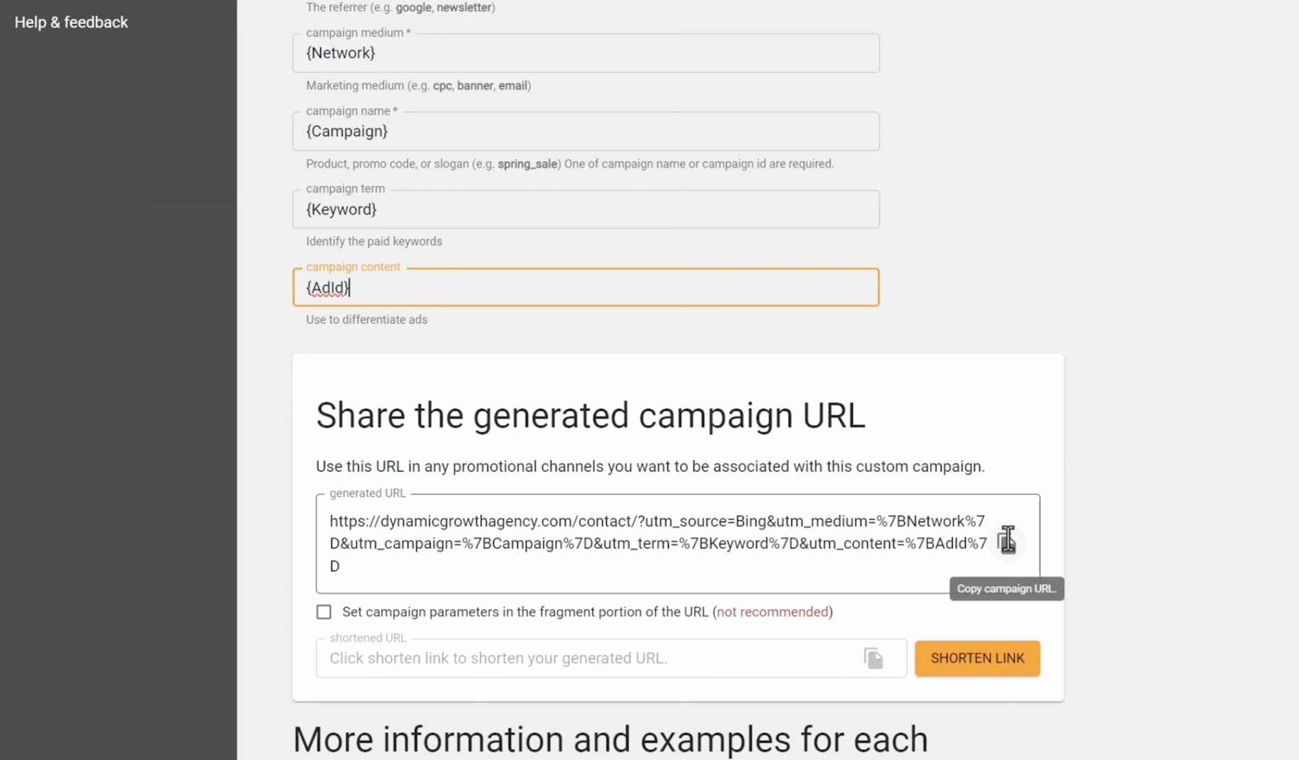Screen dimensions: 1299x760
Task: Click 'Share the generated campaign URL' heading
Action: (591, 416)
